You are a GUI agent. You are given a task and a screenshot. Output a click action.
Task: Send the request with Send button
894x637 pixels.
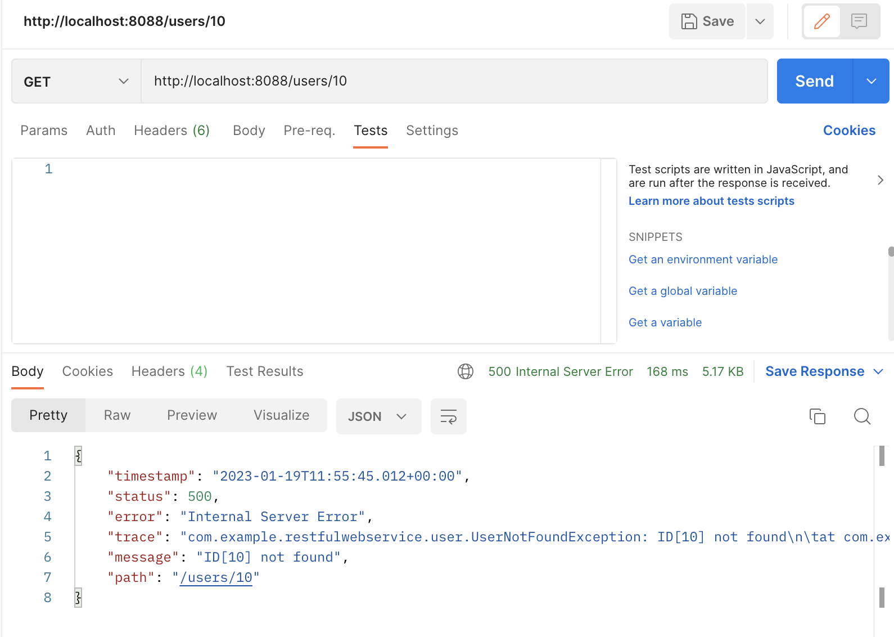pyautogui.click(x=814, y=81)
